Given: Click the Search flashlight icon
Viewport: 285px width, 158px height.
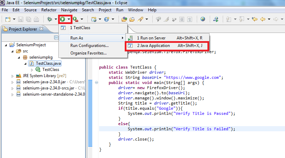Looking at the screenshot, I should click(140, 19).
